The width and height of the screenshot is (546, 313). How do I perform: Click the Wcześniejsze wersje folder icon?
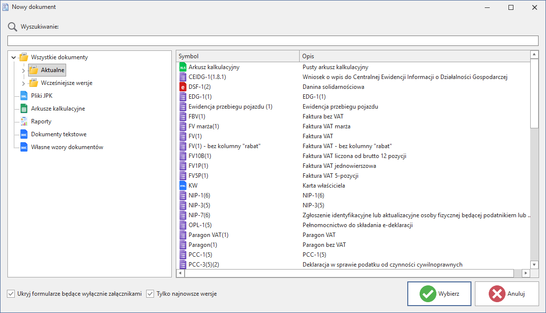(34, 83)
